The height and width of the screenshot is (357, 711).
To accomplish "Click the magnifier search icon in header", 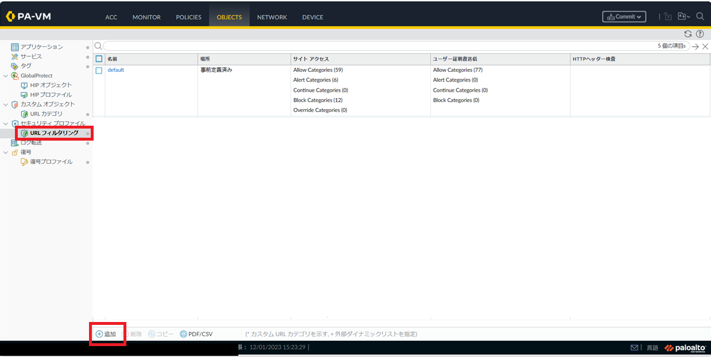I will point(700,17).
